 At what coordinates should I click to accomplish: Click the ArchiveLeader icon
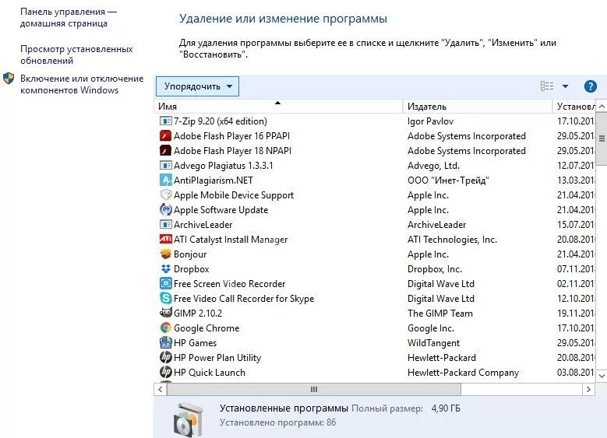click(166, 225)
